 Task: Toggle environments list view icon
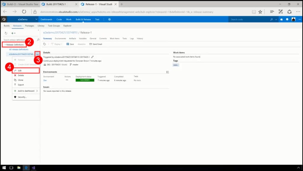pos(167,72)
